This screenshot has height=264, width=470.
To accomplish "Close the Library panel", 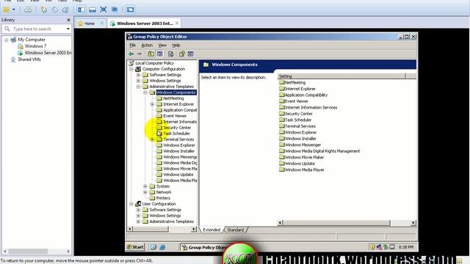I will coord(68,20).
